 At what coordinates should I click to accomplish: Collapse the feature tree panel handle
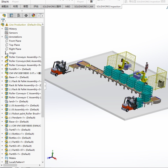tap(45, 86)
